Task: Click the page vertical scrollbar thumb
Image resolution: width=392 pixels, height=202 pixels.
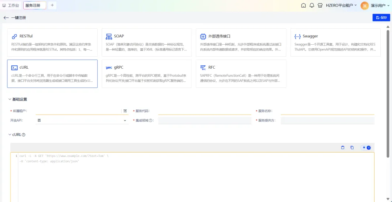Action: click(x=388, y=94)
